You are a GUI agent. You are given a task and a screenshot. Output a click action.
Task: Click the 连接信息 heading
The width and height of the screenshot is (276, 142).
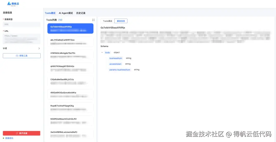(x=7, y=13)
